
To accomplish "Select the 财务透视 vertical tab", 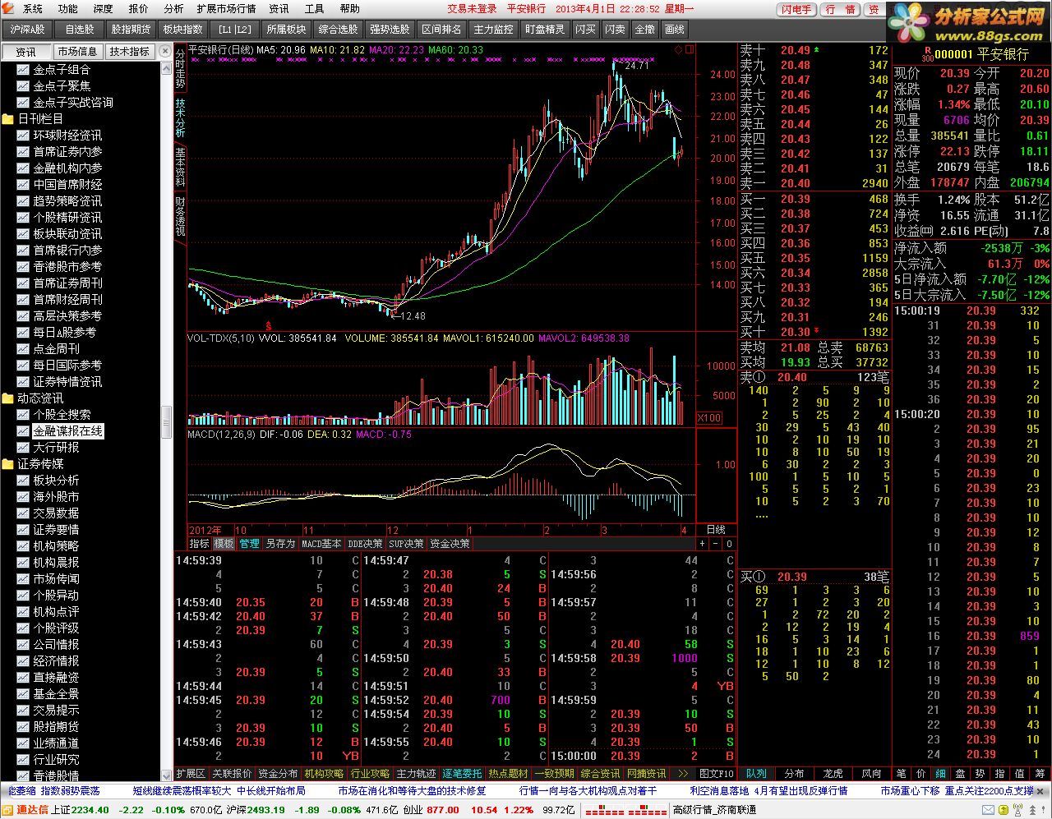I will click(180, 216).
